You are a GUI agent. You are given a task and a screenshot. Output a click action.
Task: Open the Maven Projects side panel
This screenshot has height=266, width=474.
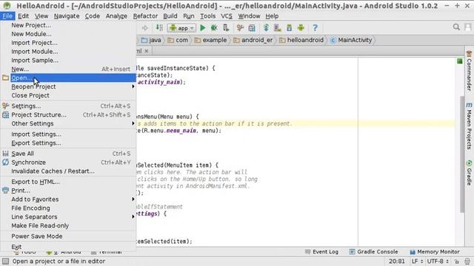(x=469, y=126)
